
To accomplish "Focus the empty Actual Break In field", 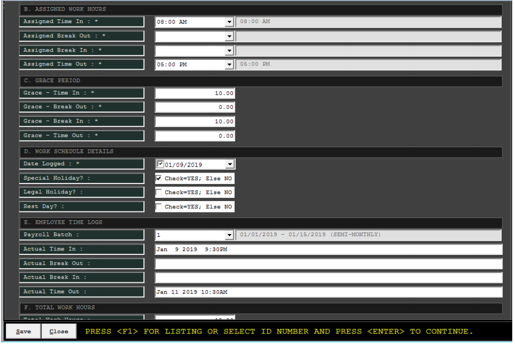I will pyautogui.click(x=328, y=278).
